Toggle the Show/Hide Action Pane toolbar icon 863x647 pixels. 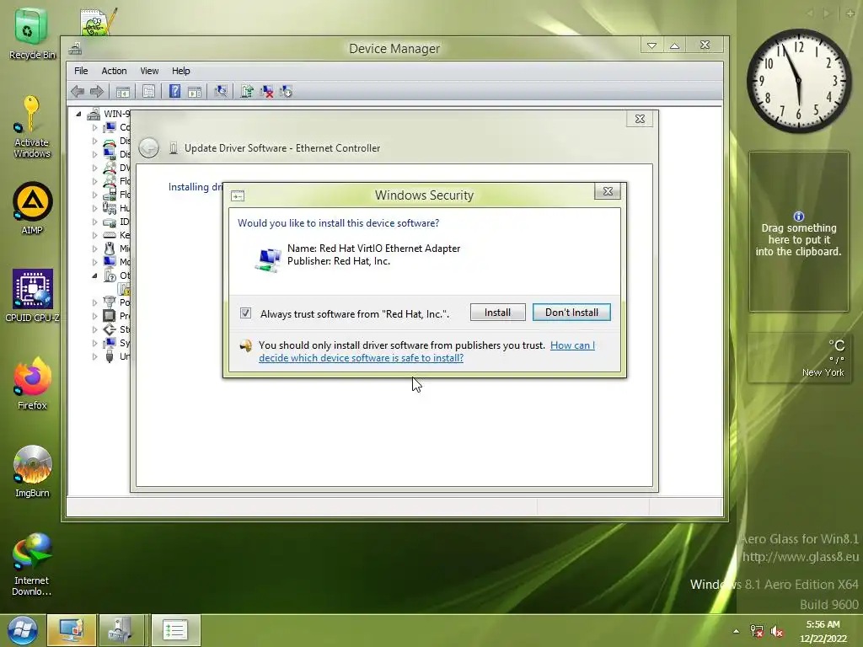click(x=195, y=91)
